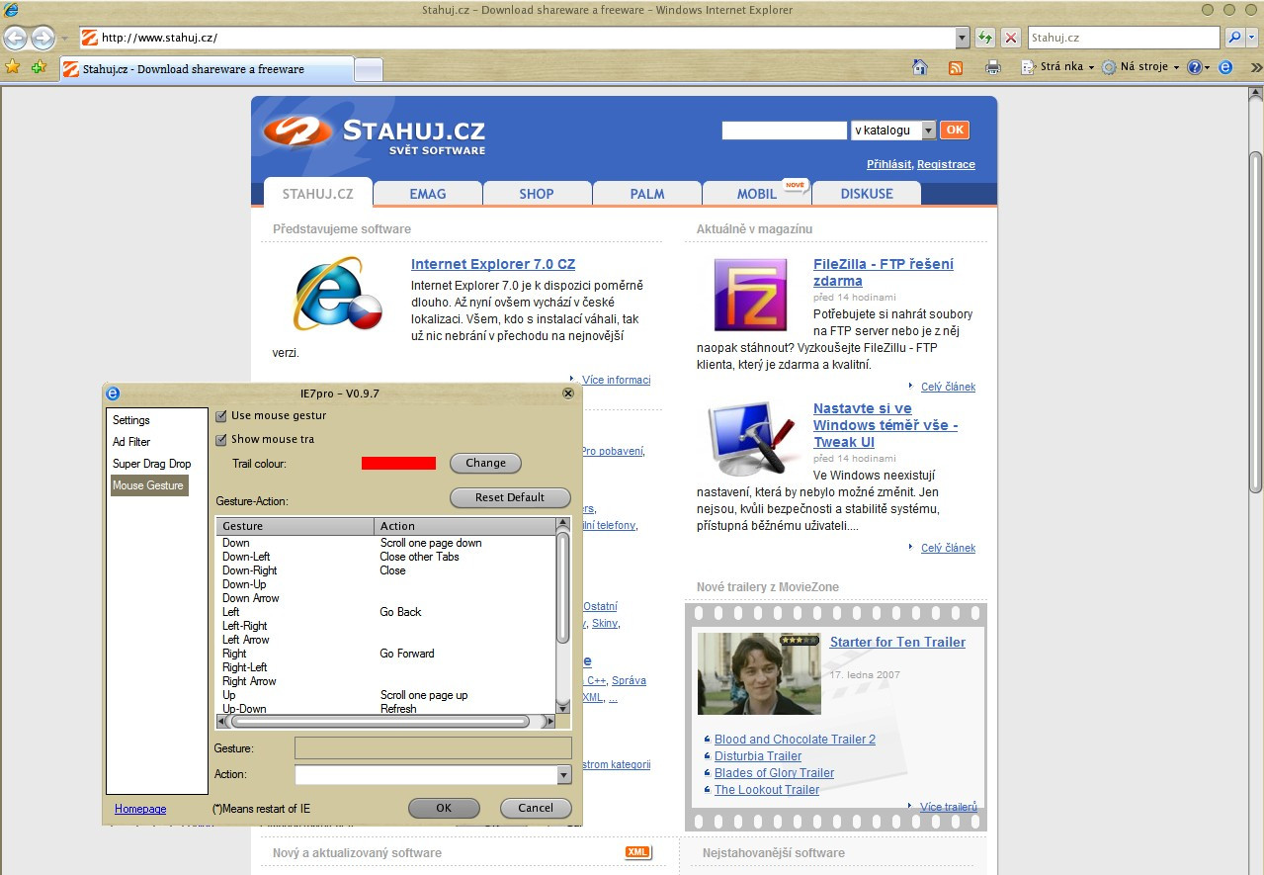
Task: Click the browser search box
Action: pos(1124,39)
